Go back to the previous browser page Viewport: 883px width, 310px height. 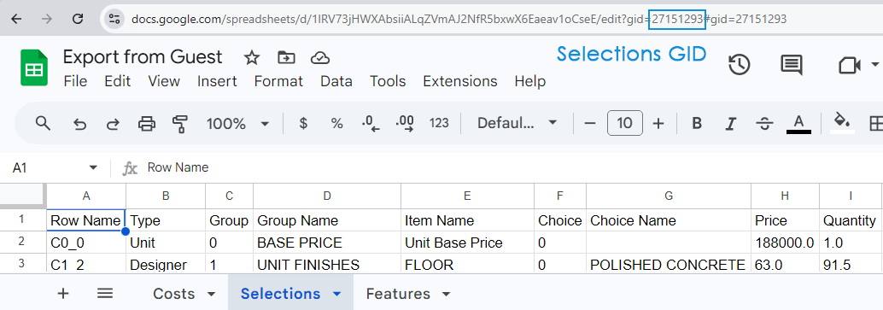tap(16, 19)
